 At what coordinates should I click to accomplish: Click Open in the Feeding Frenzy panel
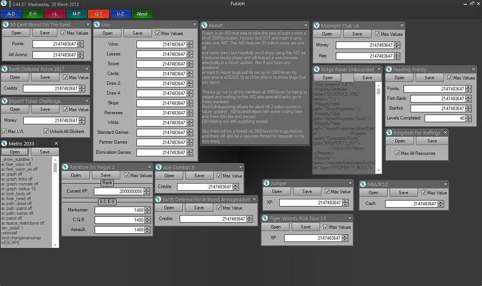(x=399, y=77)
